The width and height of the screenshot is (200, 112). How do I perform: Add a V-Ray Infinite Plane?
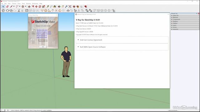click(x=68, y=11)
